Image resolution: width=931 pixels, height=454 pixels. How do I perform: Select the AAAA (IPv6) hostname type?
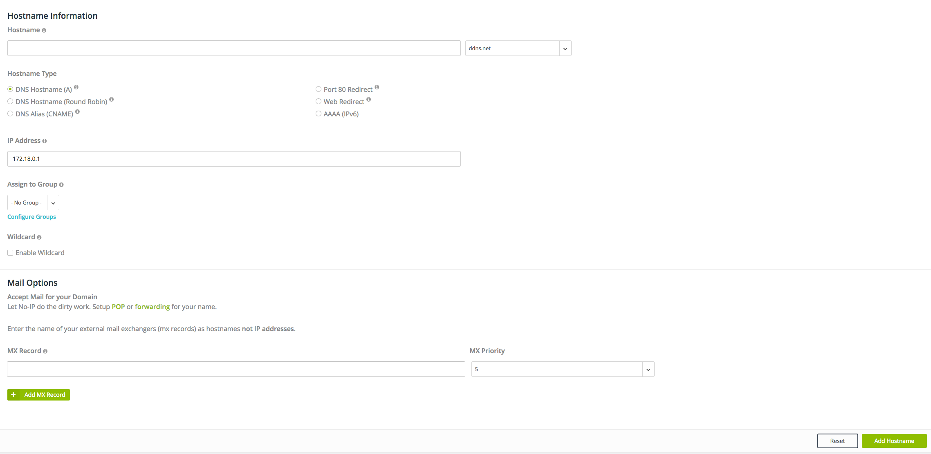(318, 114)
